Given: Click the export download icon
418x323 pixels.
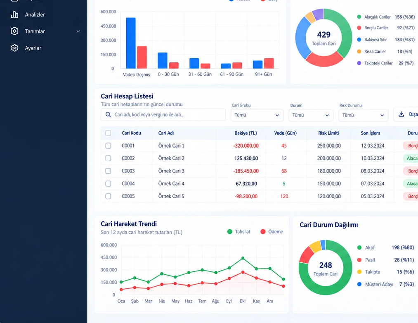Looking at the screenshot, I should pos(401,114).
